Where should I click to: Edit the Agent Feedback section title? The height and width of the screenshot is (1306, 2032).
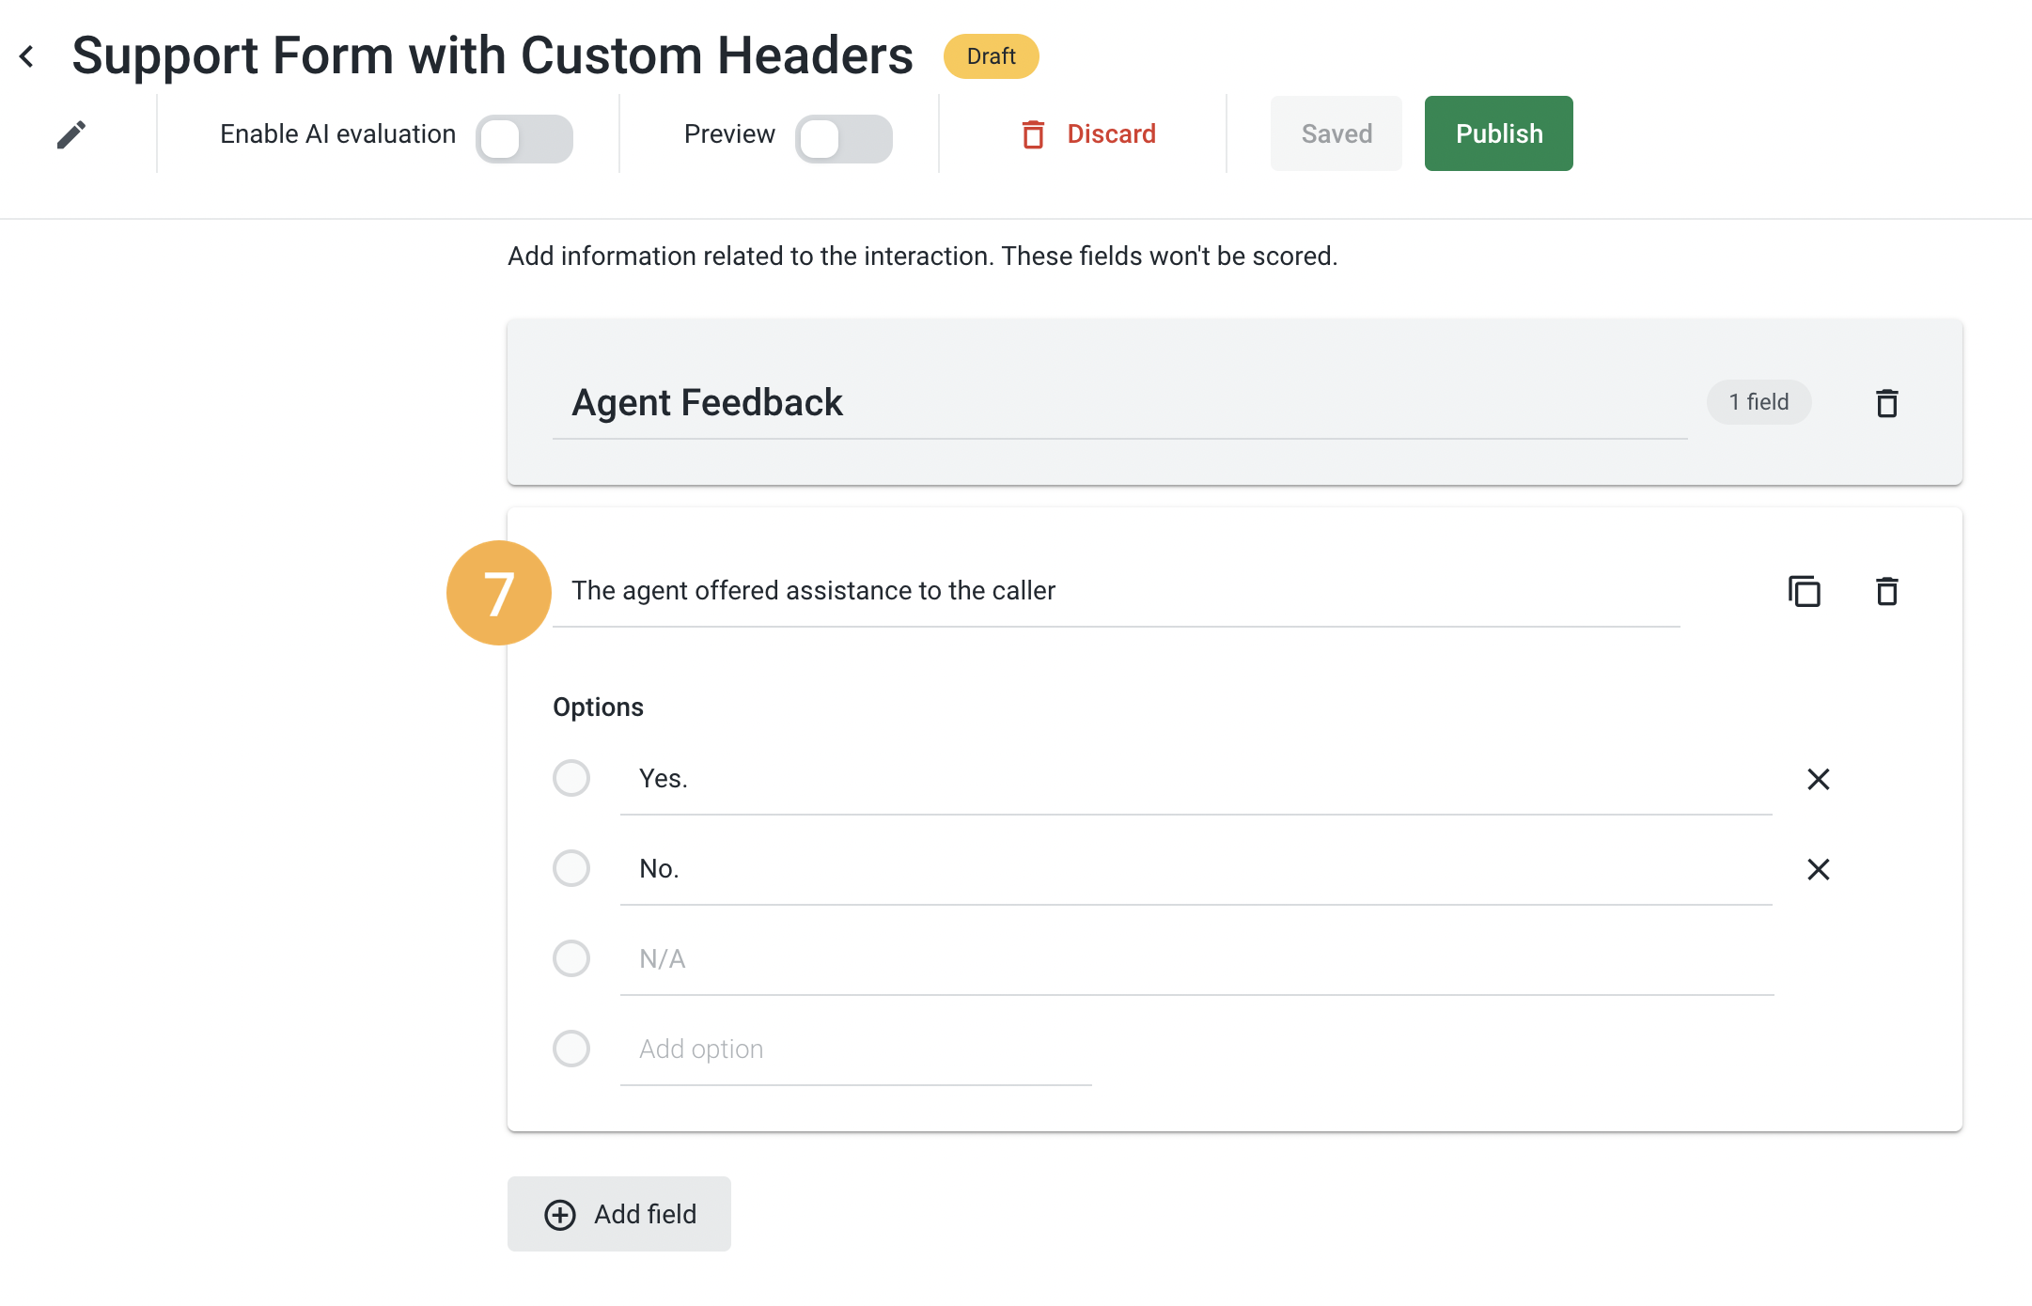point(1120,403)
